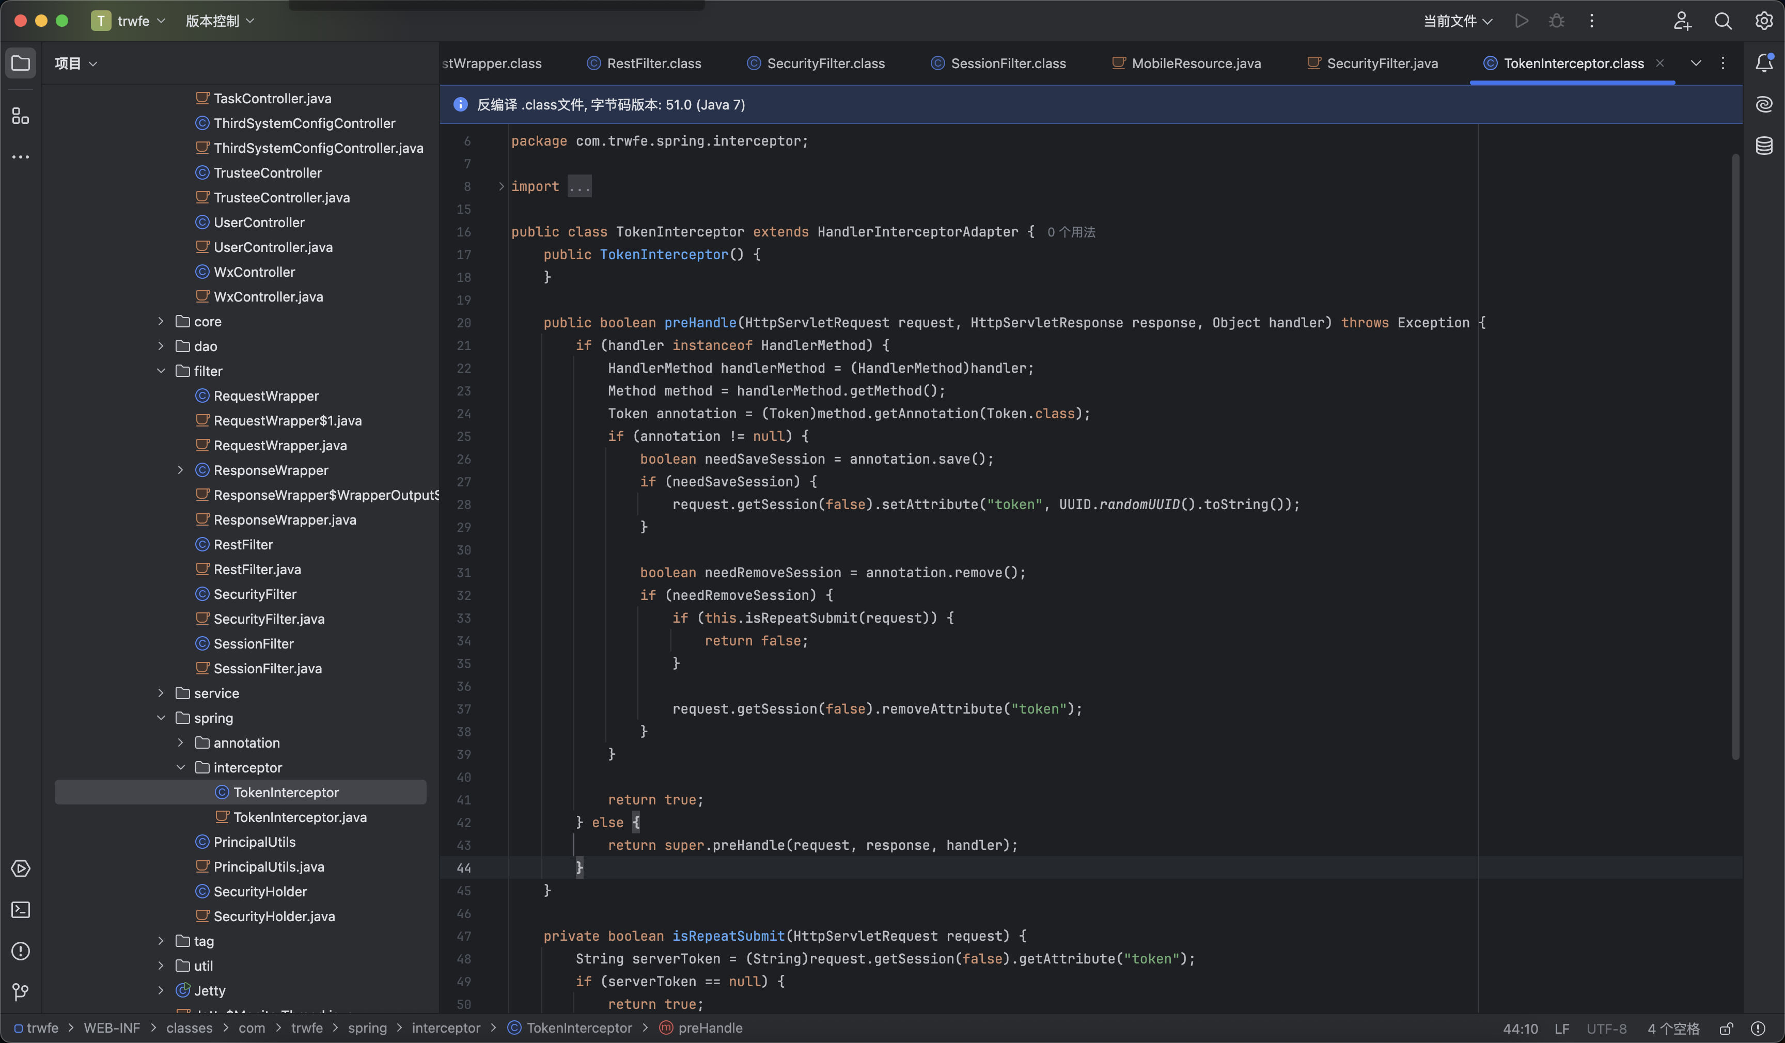
Task: Click the Search Everywhere magnifier icon
Action: pyautogui.click(x=1723, y=21)
